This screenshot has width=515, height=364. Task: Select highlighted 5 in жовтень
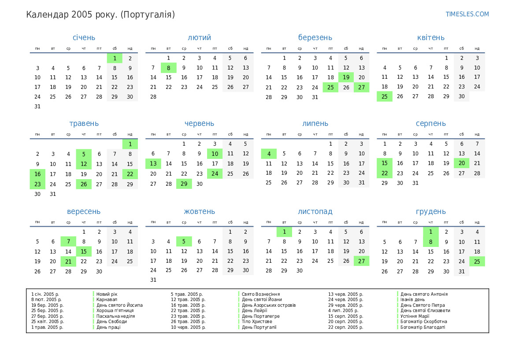184,241
